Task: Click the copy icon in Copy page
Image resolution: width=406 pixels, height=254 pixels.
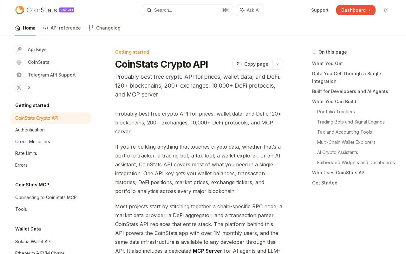Action: (x=239, y=64)
